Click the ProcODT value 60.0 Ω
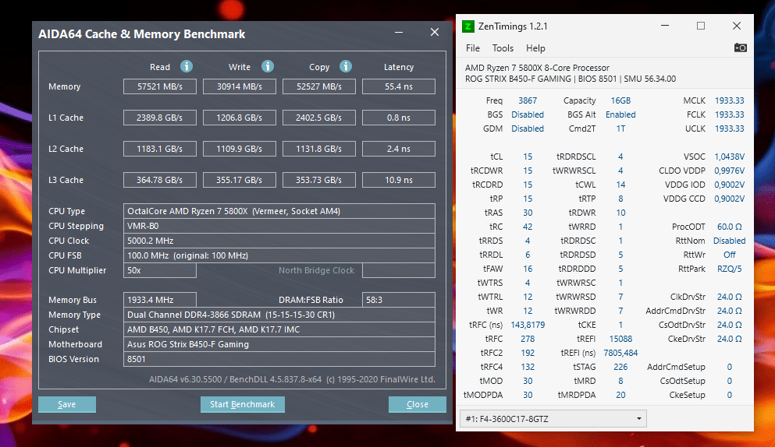This screenshot has width=775, height=447. 729,227
